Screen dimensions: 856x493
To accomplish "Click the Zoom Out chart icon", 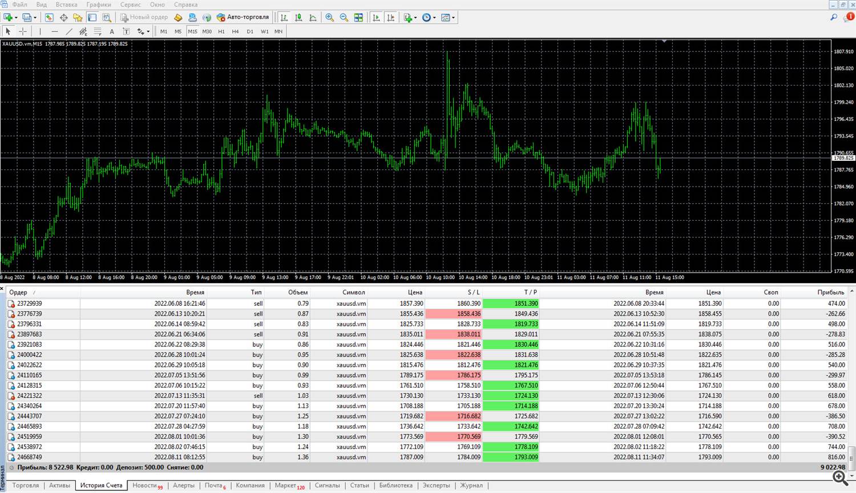I will point(344,18).
